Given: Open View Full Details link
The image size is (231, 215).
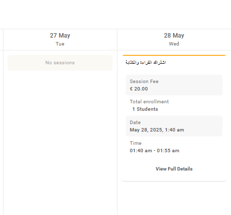Looking at the screenshot, I should tap(174, 169).
